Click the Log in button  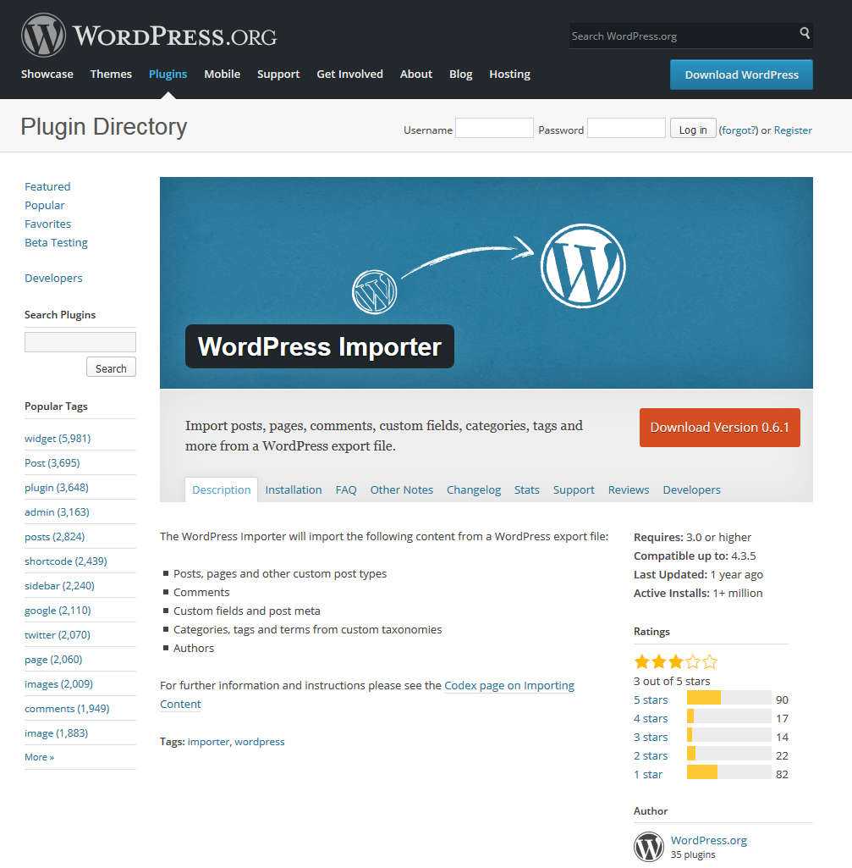(x=693, y=129)
